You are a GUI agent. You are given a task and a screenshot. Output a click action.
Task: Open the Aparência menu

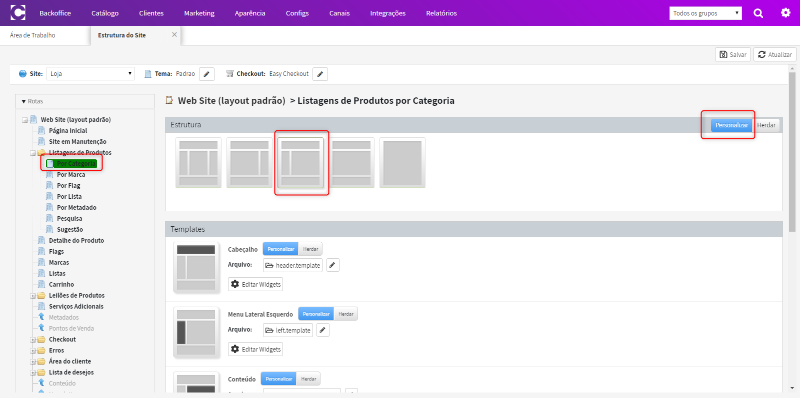click(250, 13)
